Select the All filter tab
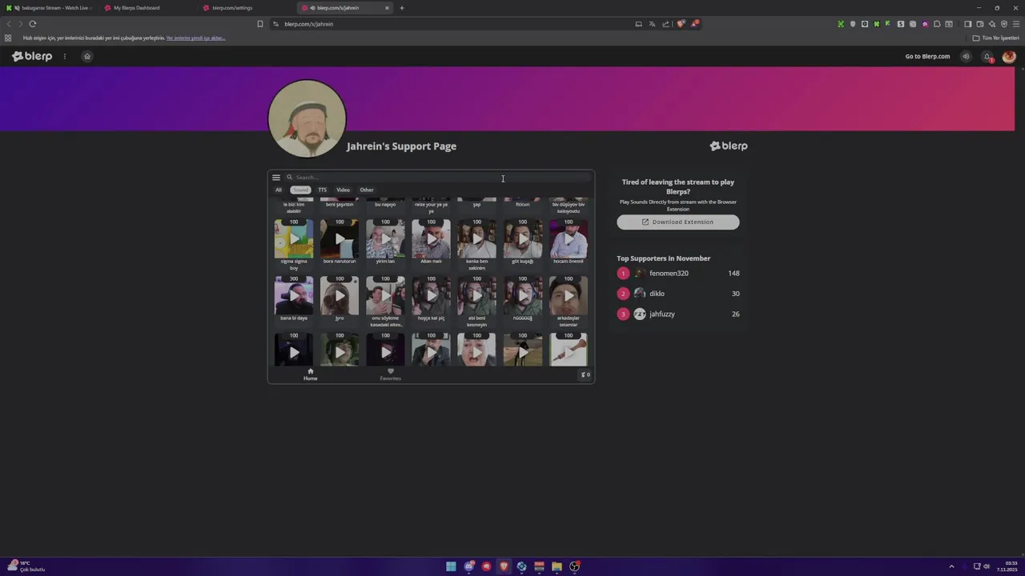Image resolution: width=1025 pixels, height=576 pixels. point(279,190)
